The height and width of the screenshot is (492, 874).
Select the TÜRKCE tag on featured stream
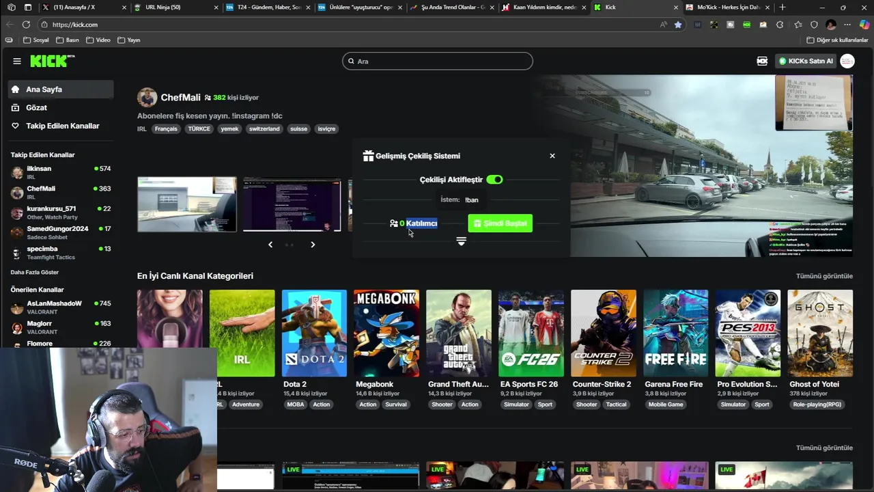tap(199, 128)
